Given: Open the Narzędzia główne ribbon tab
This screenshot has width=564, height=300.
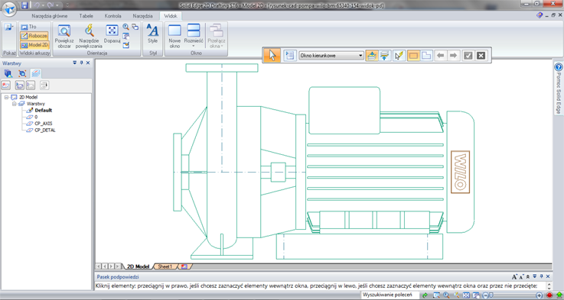Looking at the screenshot, I should 49,16.
